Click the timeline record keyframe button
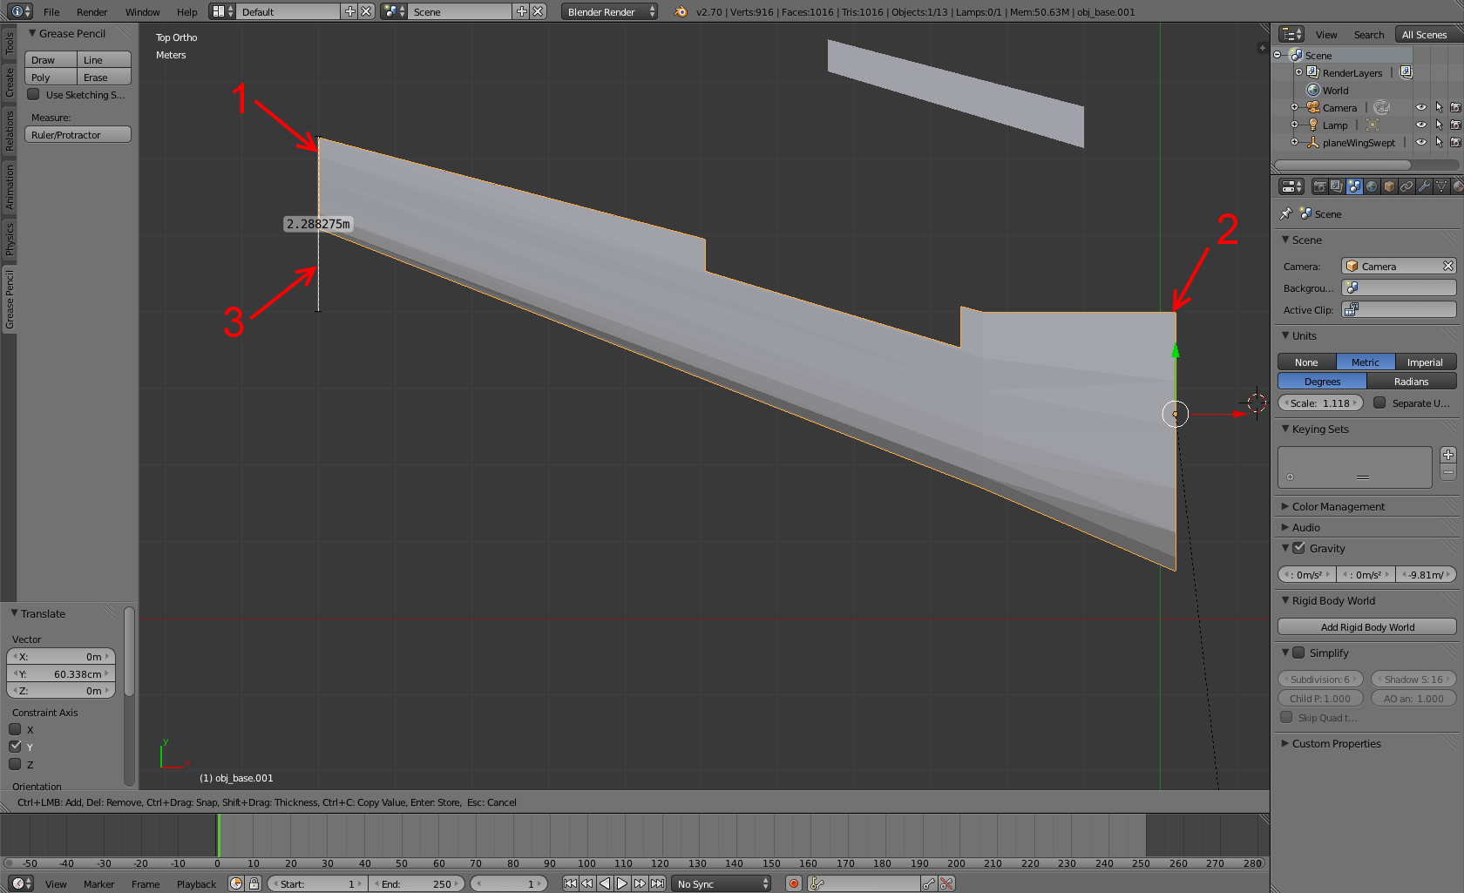Viewport: 1464px width, 893px height. point(793,883)
